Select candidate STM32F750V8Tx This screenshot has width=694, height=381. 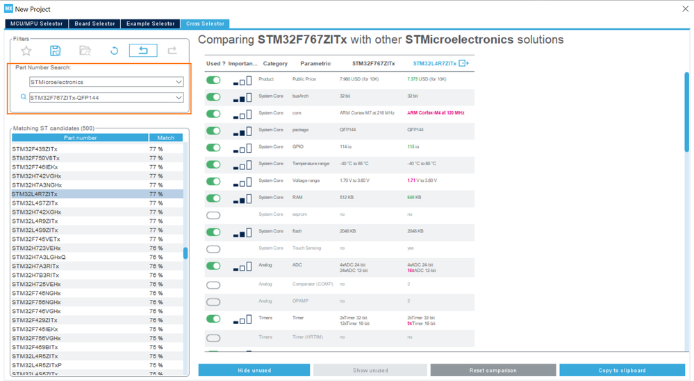97,158
